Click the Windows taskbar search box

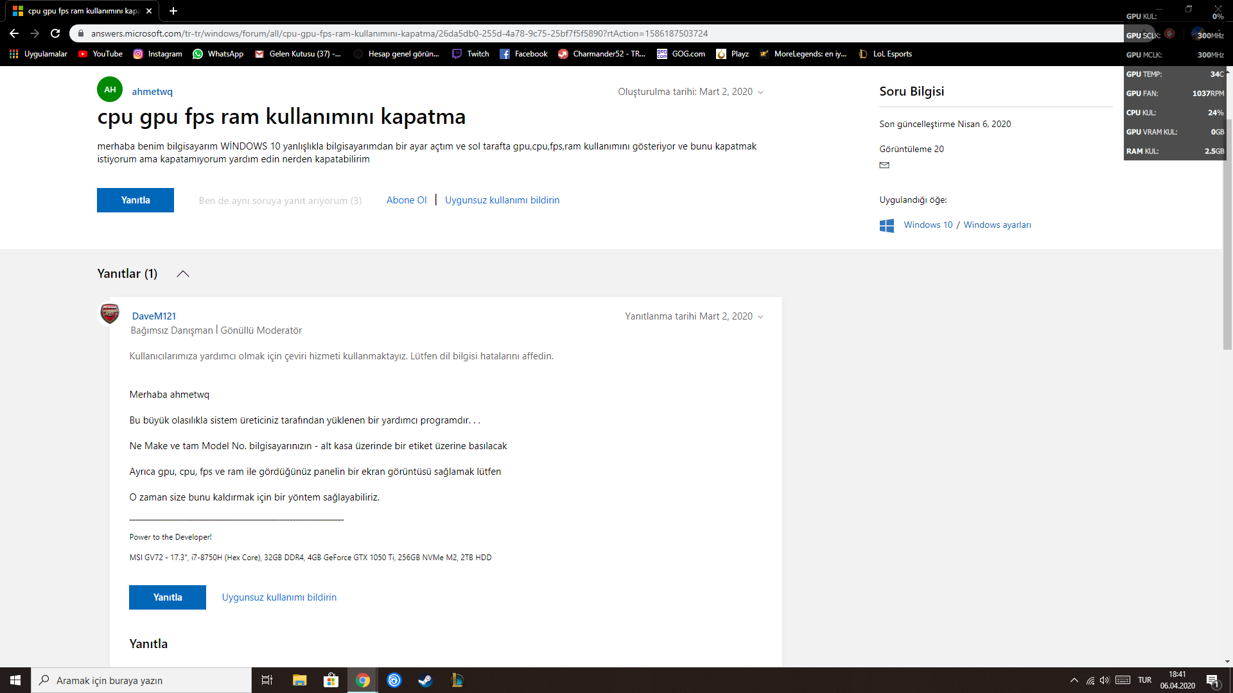141,680
